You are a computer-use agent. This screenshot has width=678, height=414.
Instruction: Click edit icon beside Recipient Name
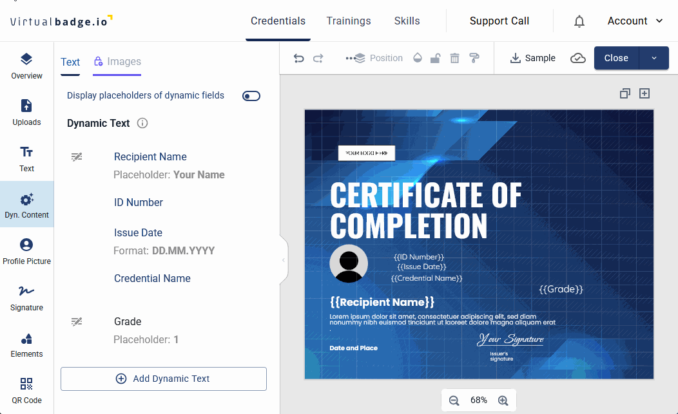(77, 157)
